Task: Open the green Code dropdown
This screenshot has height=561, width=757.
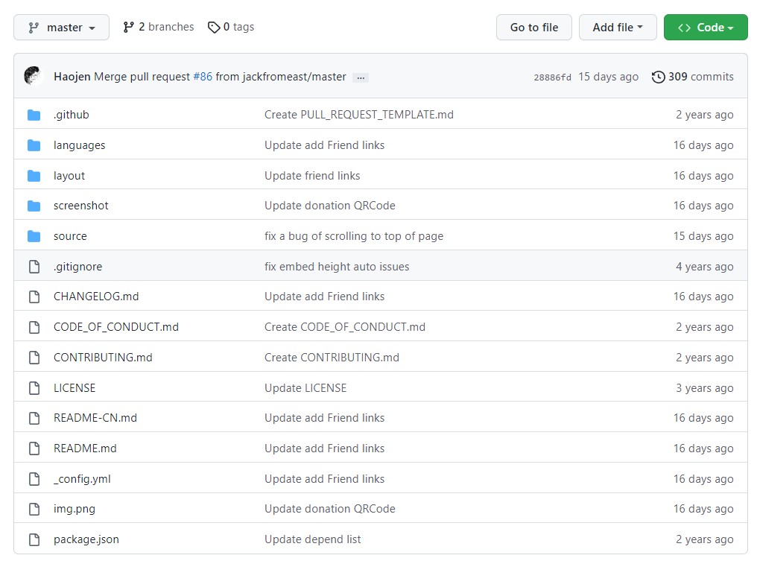Action: click(705, 28)
